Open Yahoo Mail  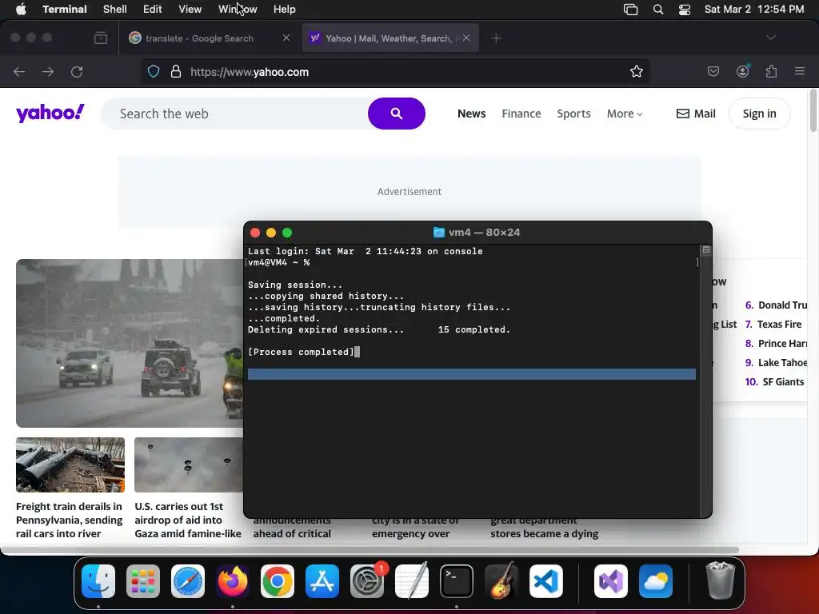(x=696, y=114)
